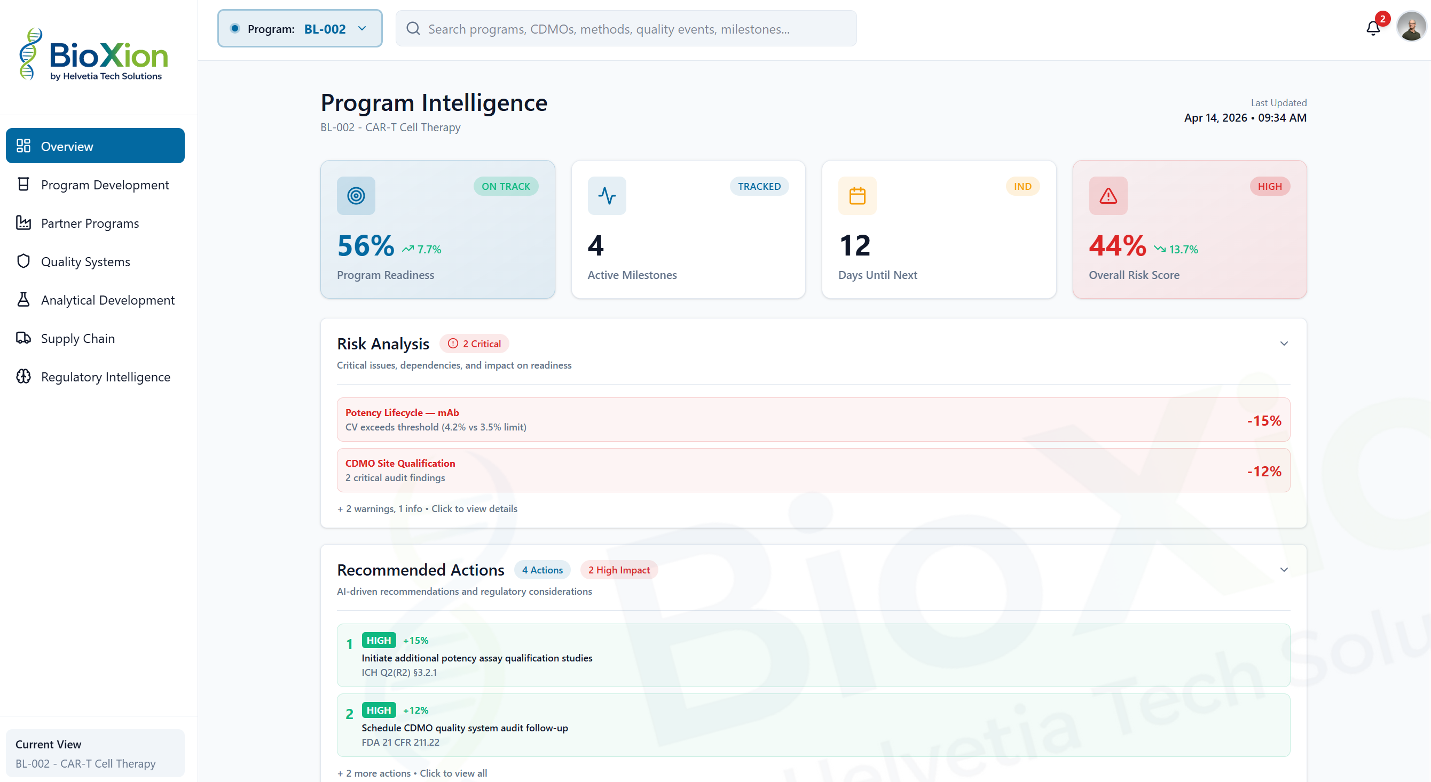
Task: Click '+ 2 warnings, 1 info' details link
Action: pos(427,508)
